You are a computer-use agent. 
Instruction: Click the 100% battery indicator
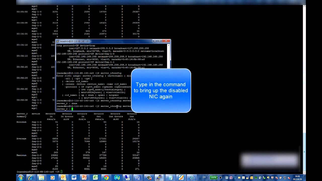[x=214, y=177]
